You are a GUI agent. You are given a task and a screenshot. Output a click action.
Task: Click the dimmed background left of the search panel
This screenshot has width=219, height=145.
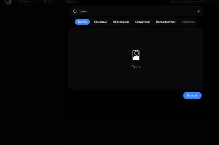(x=33, y=70)
